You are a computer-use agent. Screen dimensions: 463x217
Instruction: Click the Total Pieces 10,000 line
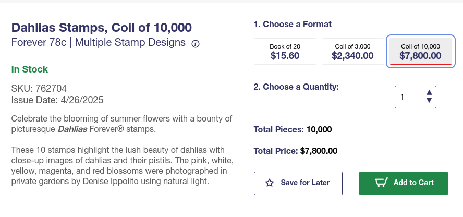pyautogui.click(x=293, y=129)
